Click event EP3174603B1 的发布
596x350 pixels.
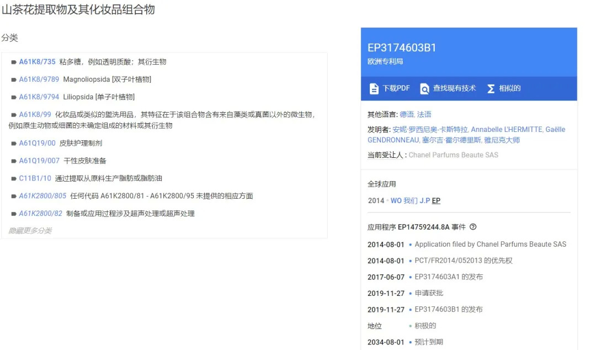click(449, 310)
